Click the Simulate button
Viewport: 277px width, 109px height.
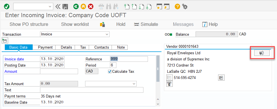(146, 24)
